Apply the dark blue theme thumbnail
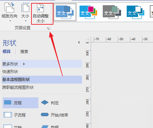The width and height of the screenshot is (153, 128). [135, 12]
